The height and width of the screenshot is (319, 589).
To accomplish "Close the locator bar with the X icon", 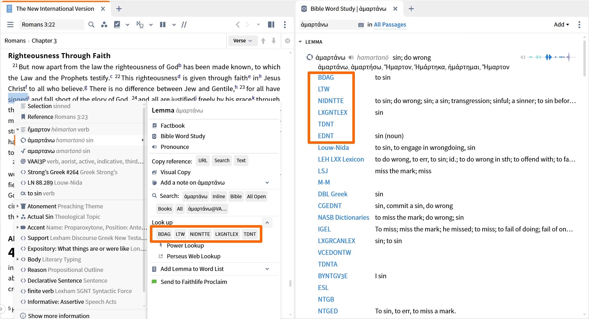I will [288, 41].
